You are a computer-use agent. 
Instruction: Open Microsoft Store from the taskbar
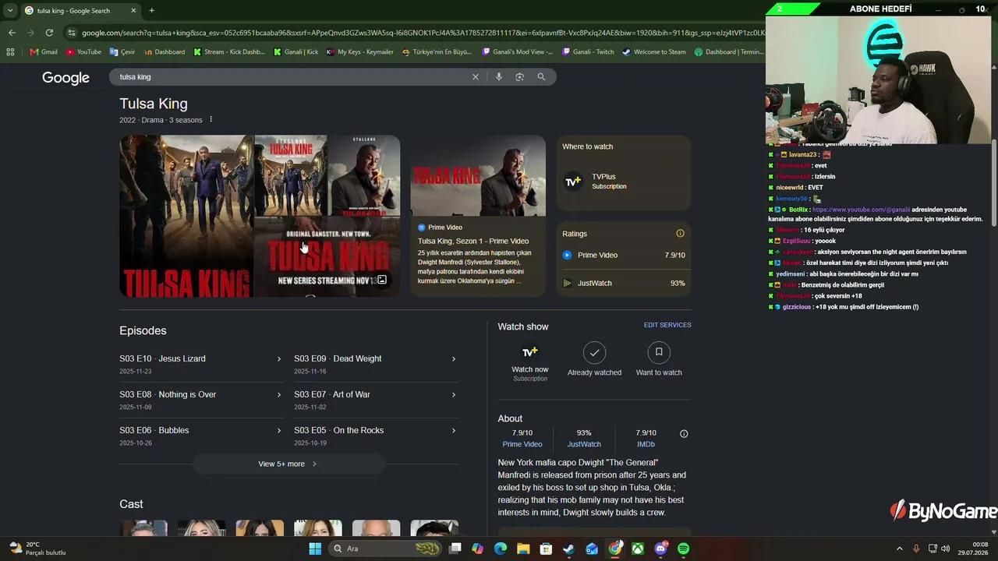[546, 549]
